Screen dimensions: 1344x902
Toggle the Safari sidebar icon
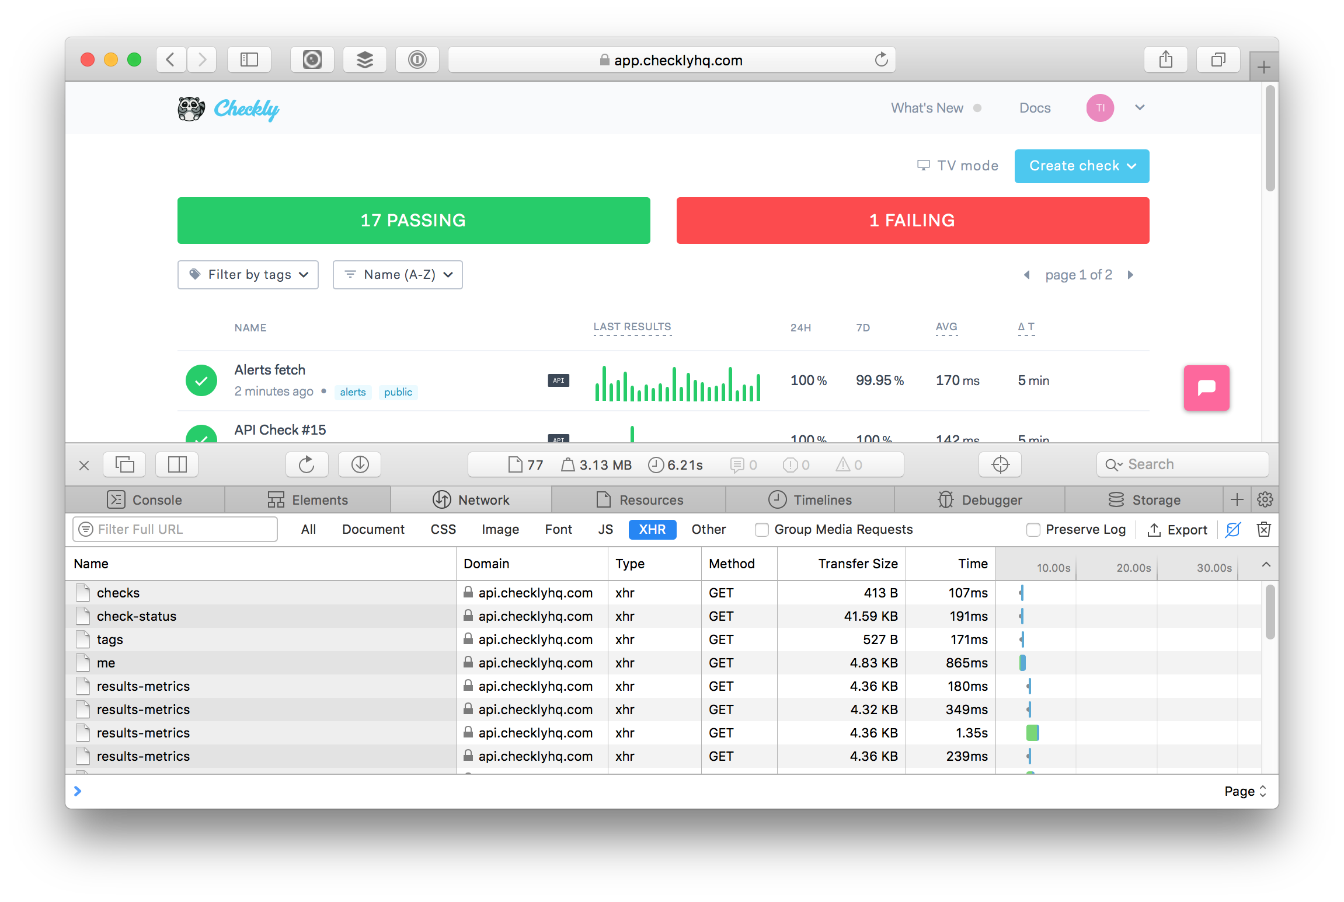click(249, 60)
